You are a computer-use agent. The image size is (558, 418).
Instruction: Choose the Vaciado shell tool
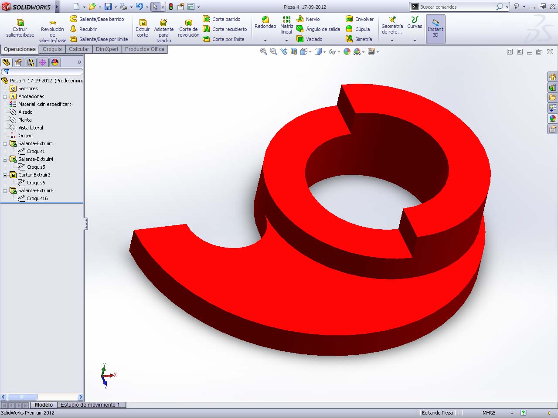tap(310, 39)
